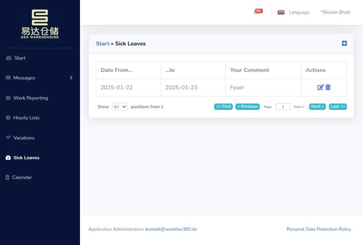Click the Page number input field
The image size is (363, 245).
point(283,107)
